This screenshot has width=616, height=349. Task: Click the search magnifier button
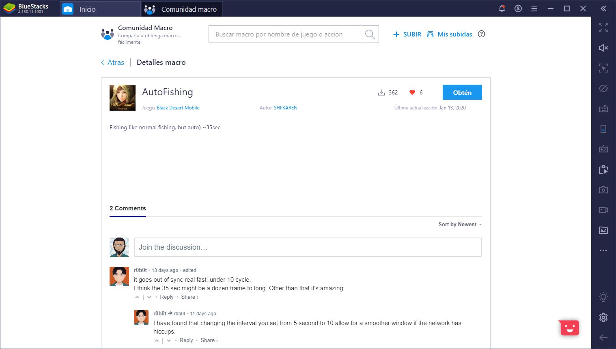(370, 34)
